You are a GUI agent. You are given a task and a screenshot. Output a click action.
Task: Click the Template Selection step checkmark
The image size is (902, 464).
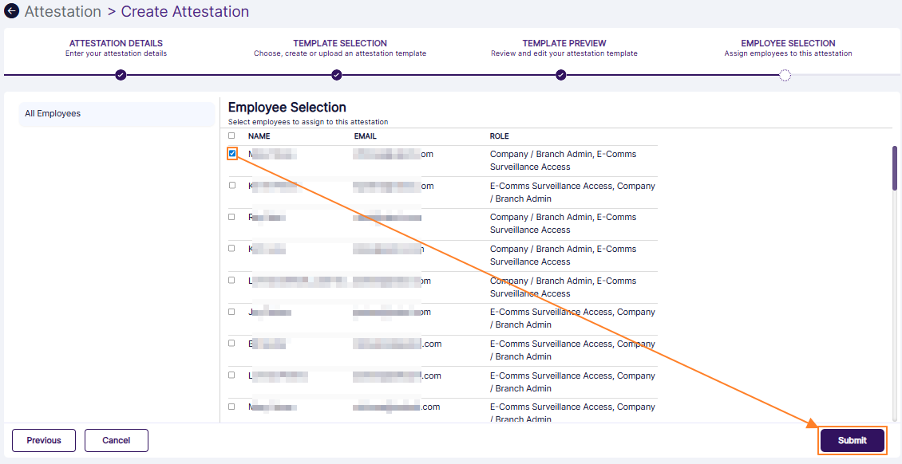tap(337, 76)
